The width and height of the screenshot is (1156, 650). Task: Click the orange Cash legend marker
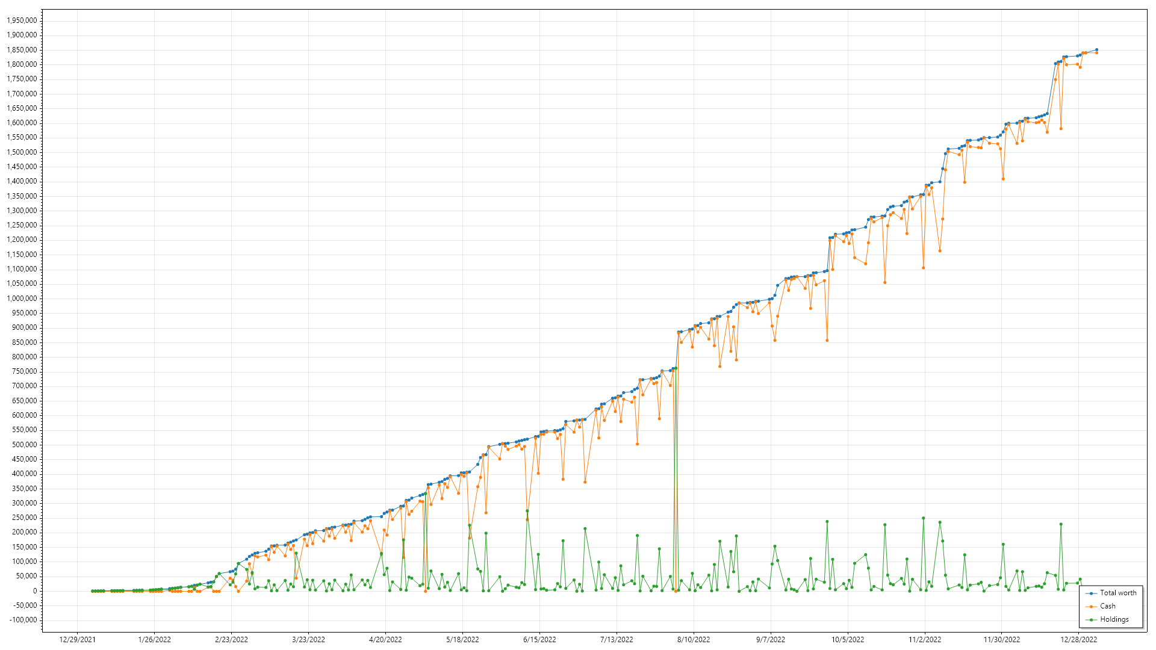tap(1092, 606)
